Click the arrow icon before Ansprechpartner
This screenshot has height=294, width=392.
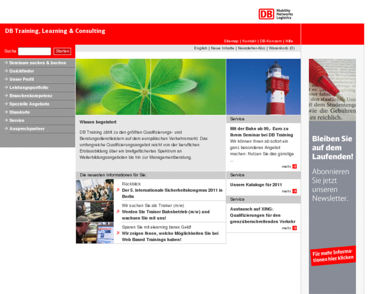[6, 128]
